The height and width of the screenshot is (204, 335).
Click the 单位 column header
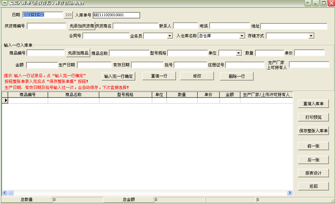[159, 95]
